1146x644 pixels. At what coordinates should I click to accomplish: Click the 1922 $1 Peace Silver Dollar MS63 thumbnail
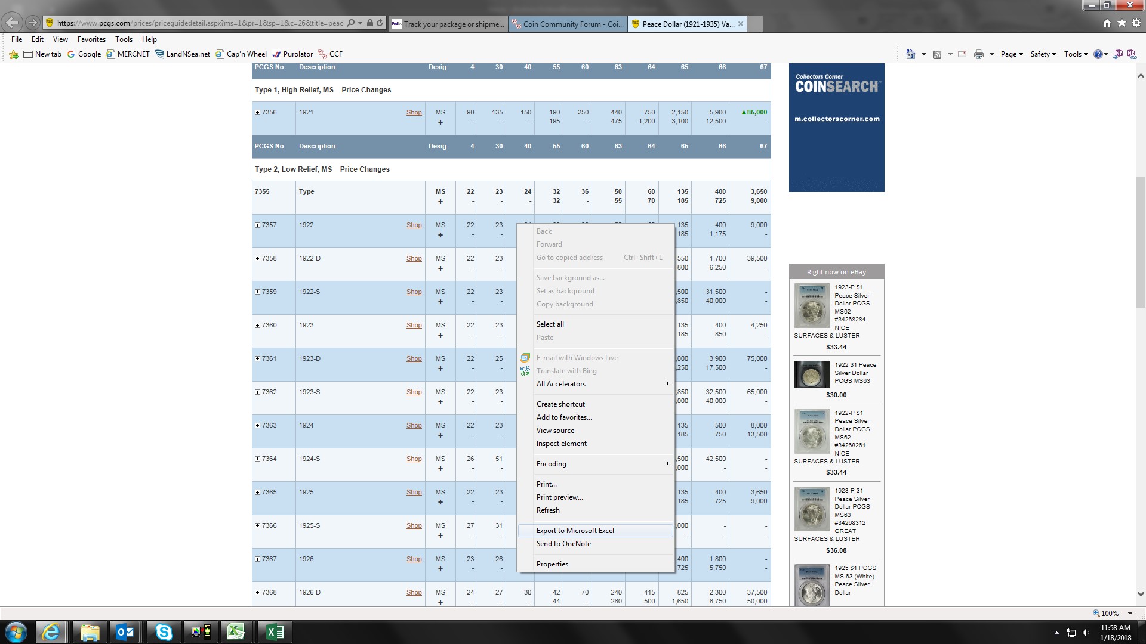pos(812,374)
